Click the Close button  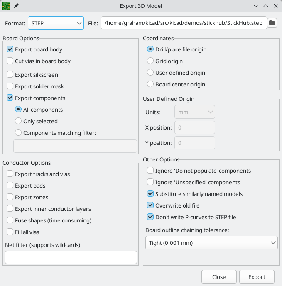point(219,277)
